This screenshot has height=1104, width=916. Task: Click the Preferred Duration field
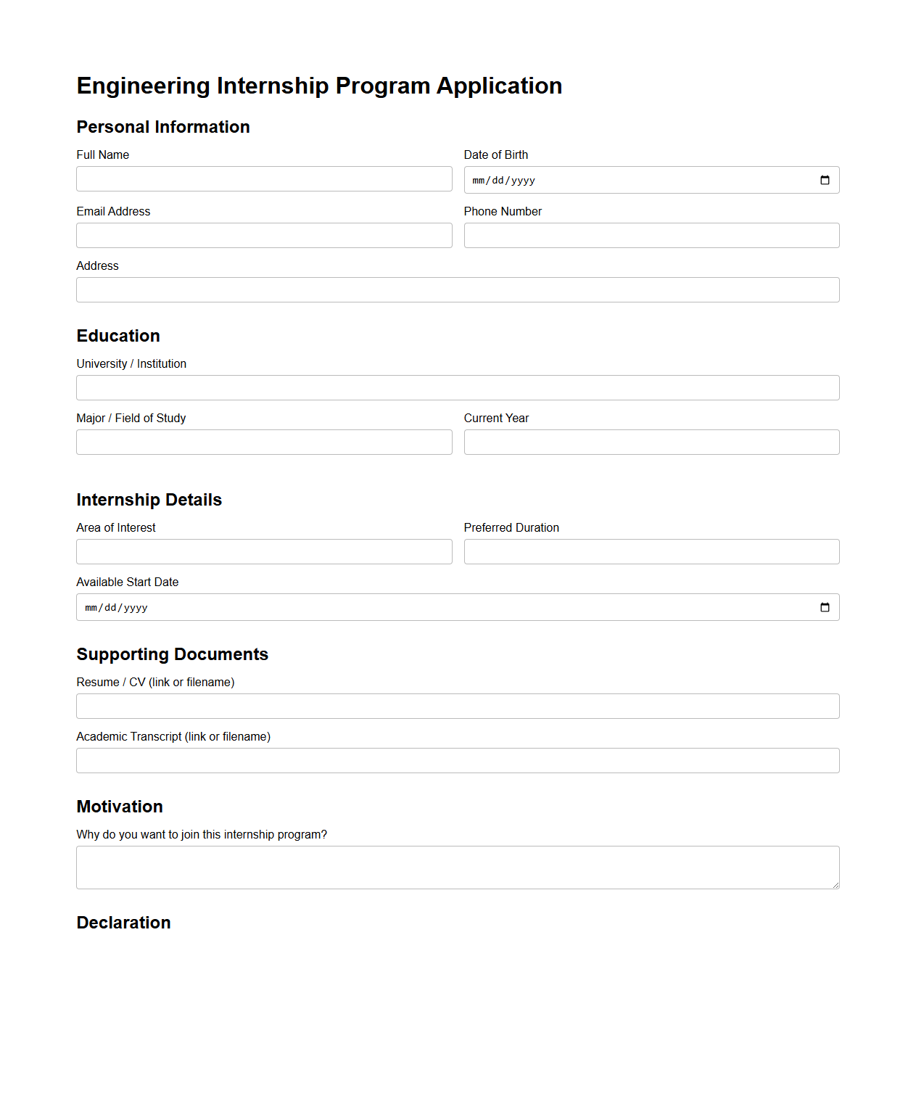click(651, 551)
